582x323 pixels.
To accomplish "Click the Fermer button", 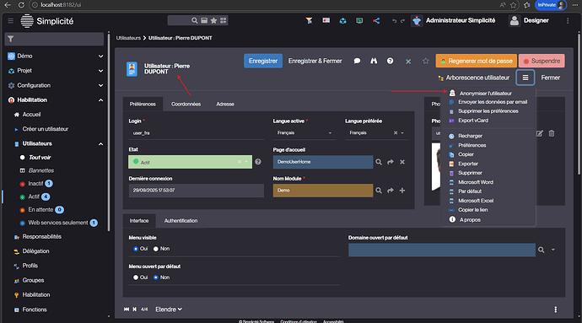I will (551, 78).
